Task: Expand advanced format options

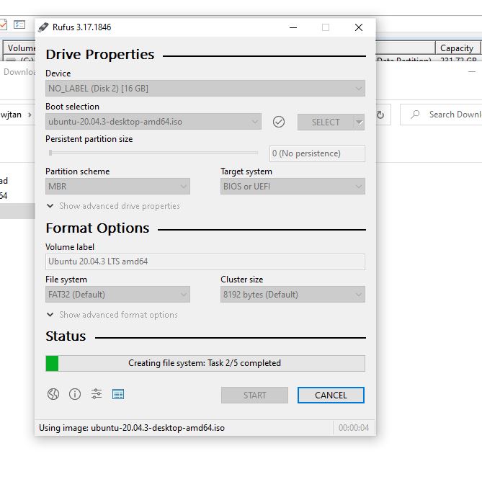Action: [112, 315]
